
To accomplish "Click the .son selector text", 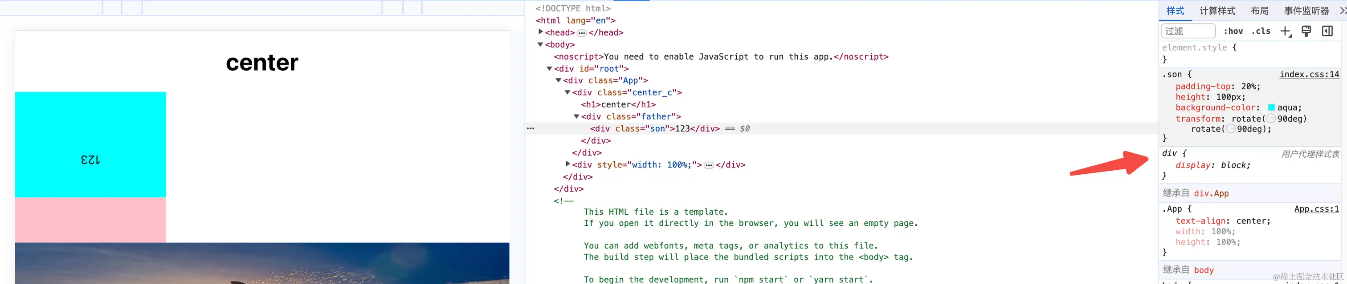I will [1171, 74].
